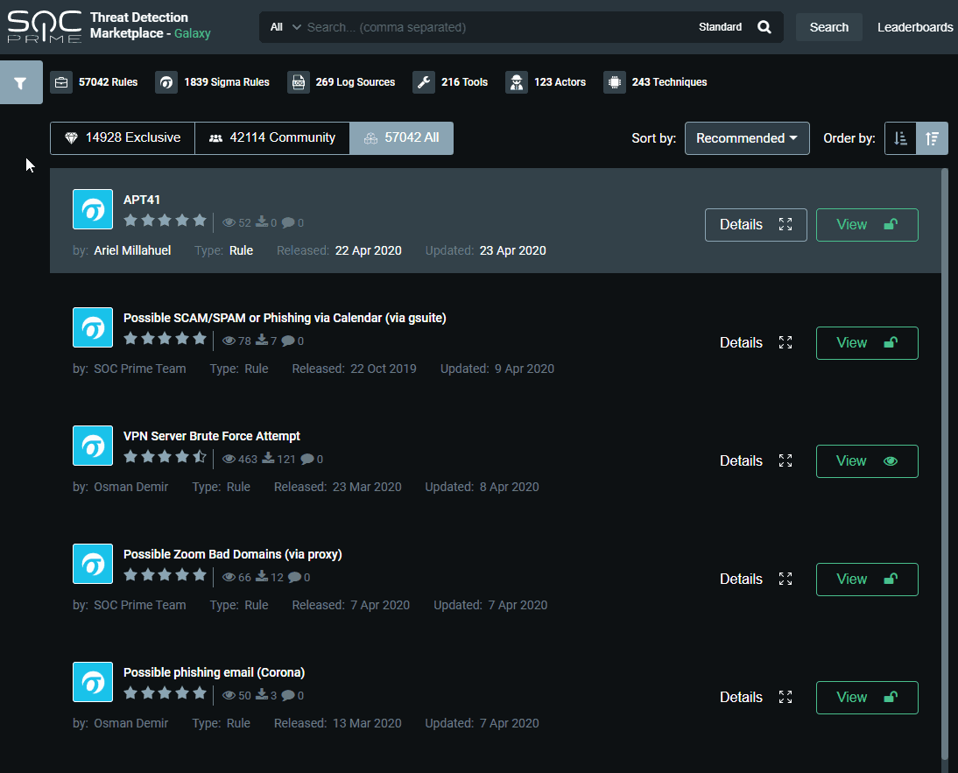Click the 57042 Rules label
Image resolution: width=958 pixels, height=773 pixels.
(x=108, y=82)
